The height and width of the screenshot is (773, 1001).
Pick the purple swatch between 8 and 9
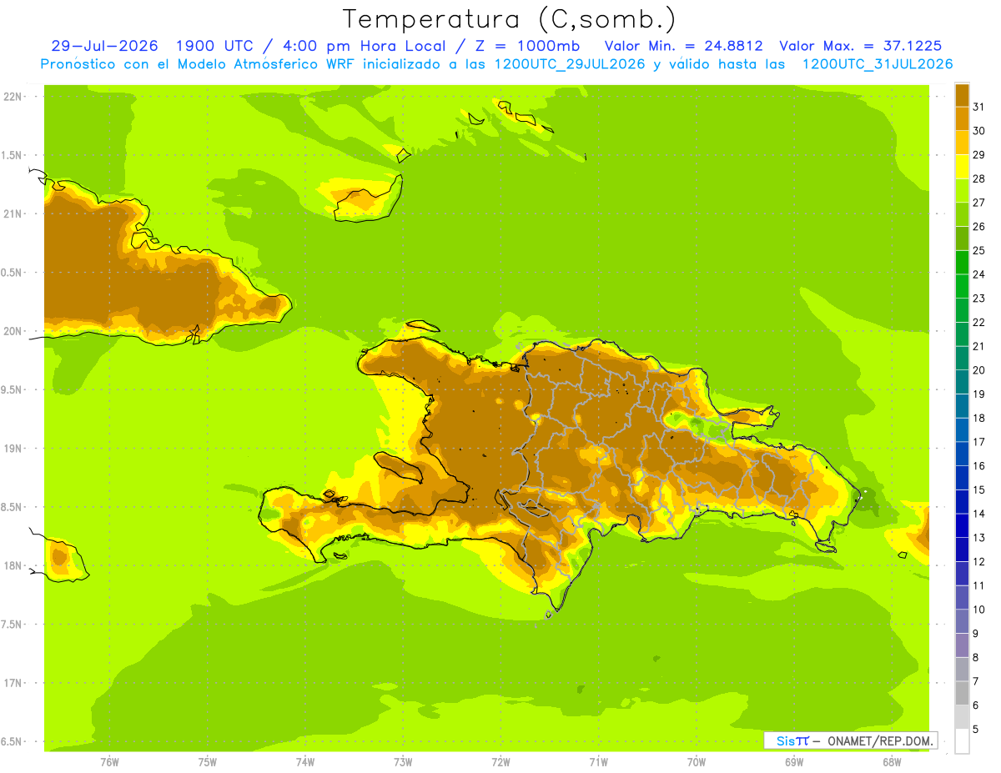point(962,645)
